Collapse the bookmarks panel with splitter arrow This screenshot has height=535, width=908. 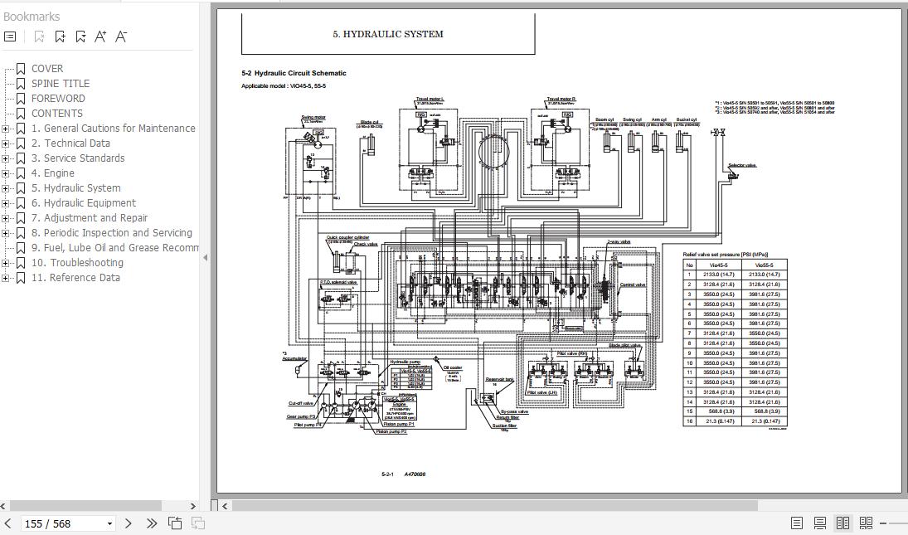(205, 257)
